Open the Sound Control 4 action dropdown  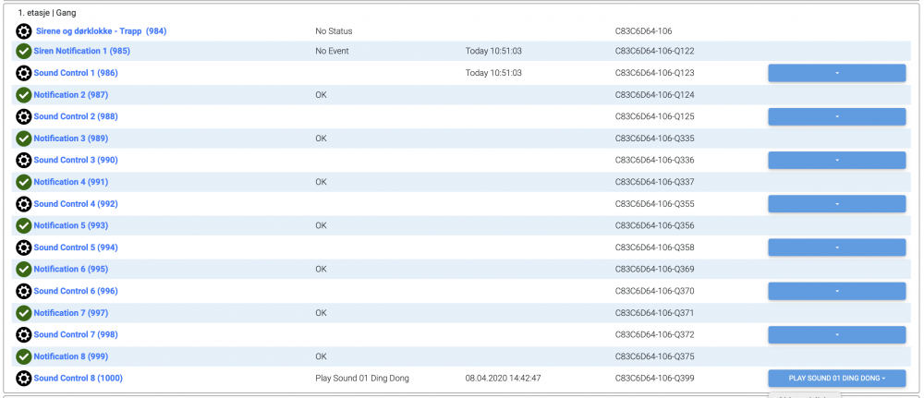pyautogui.click(x=836, y=204)
